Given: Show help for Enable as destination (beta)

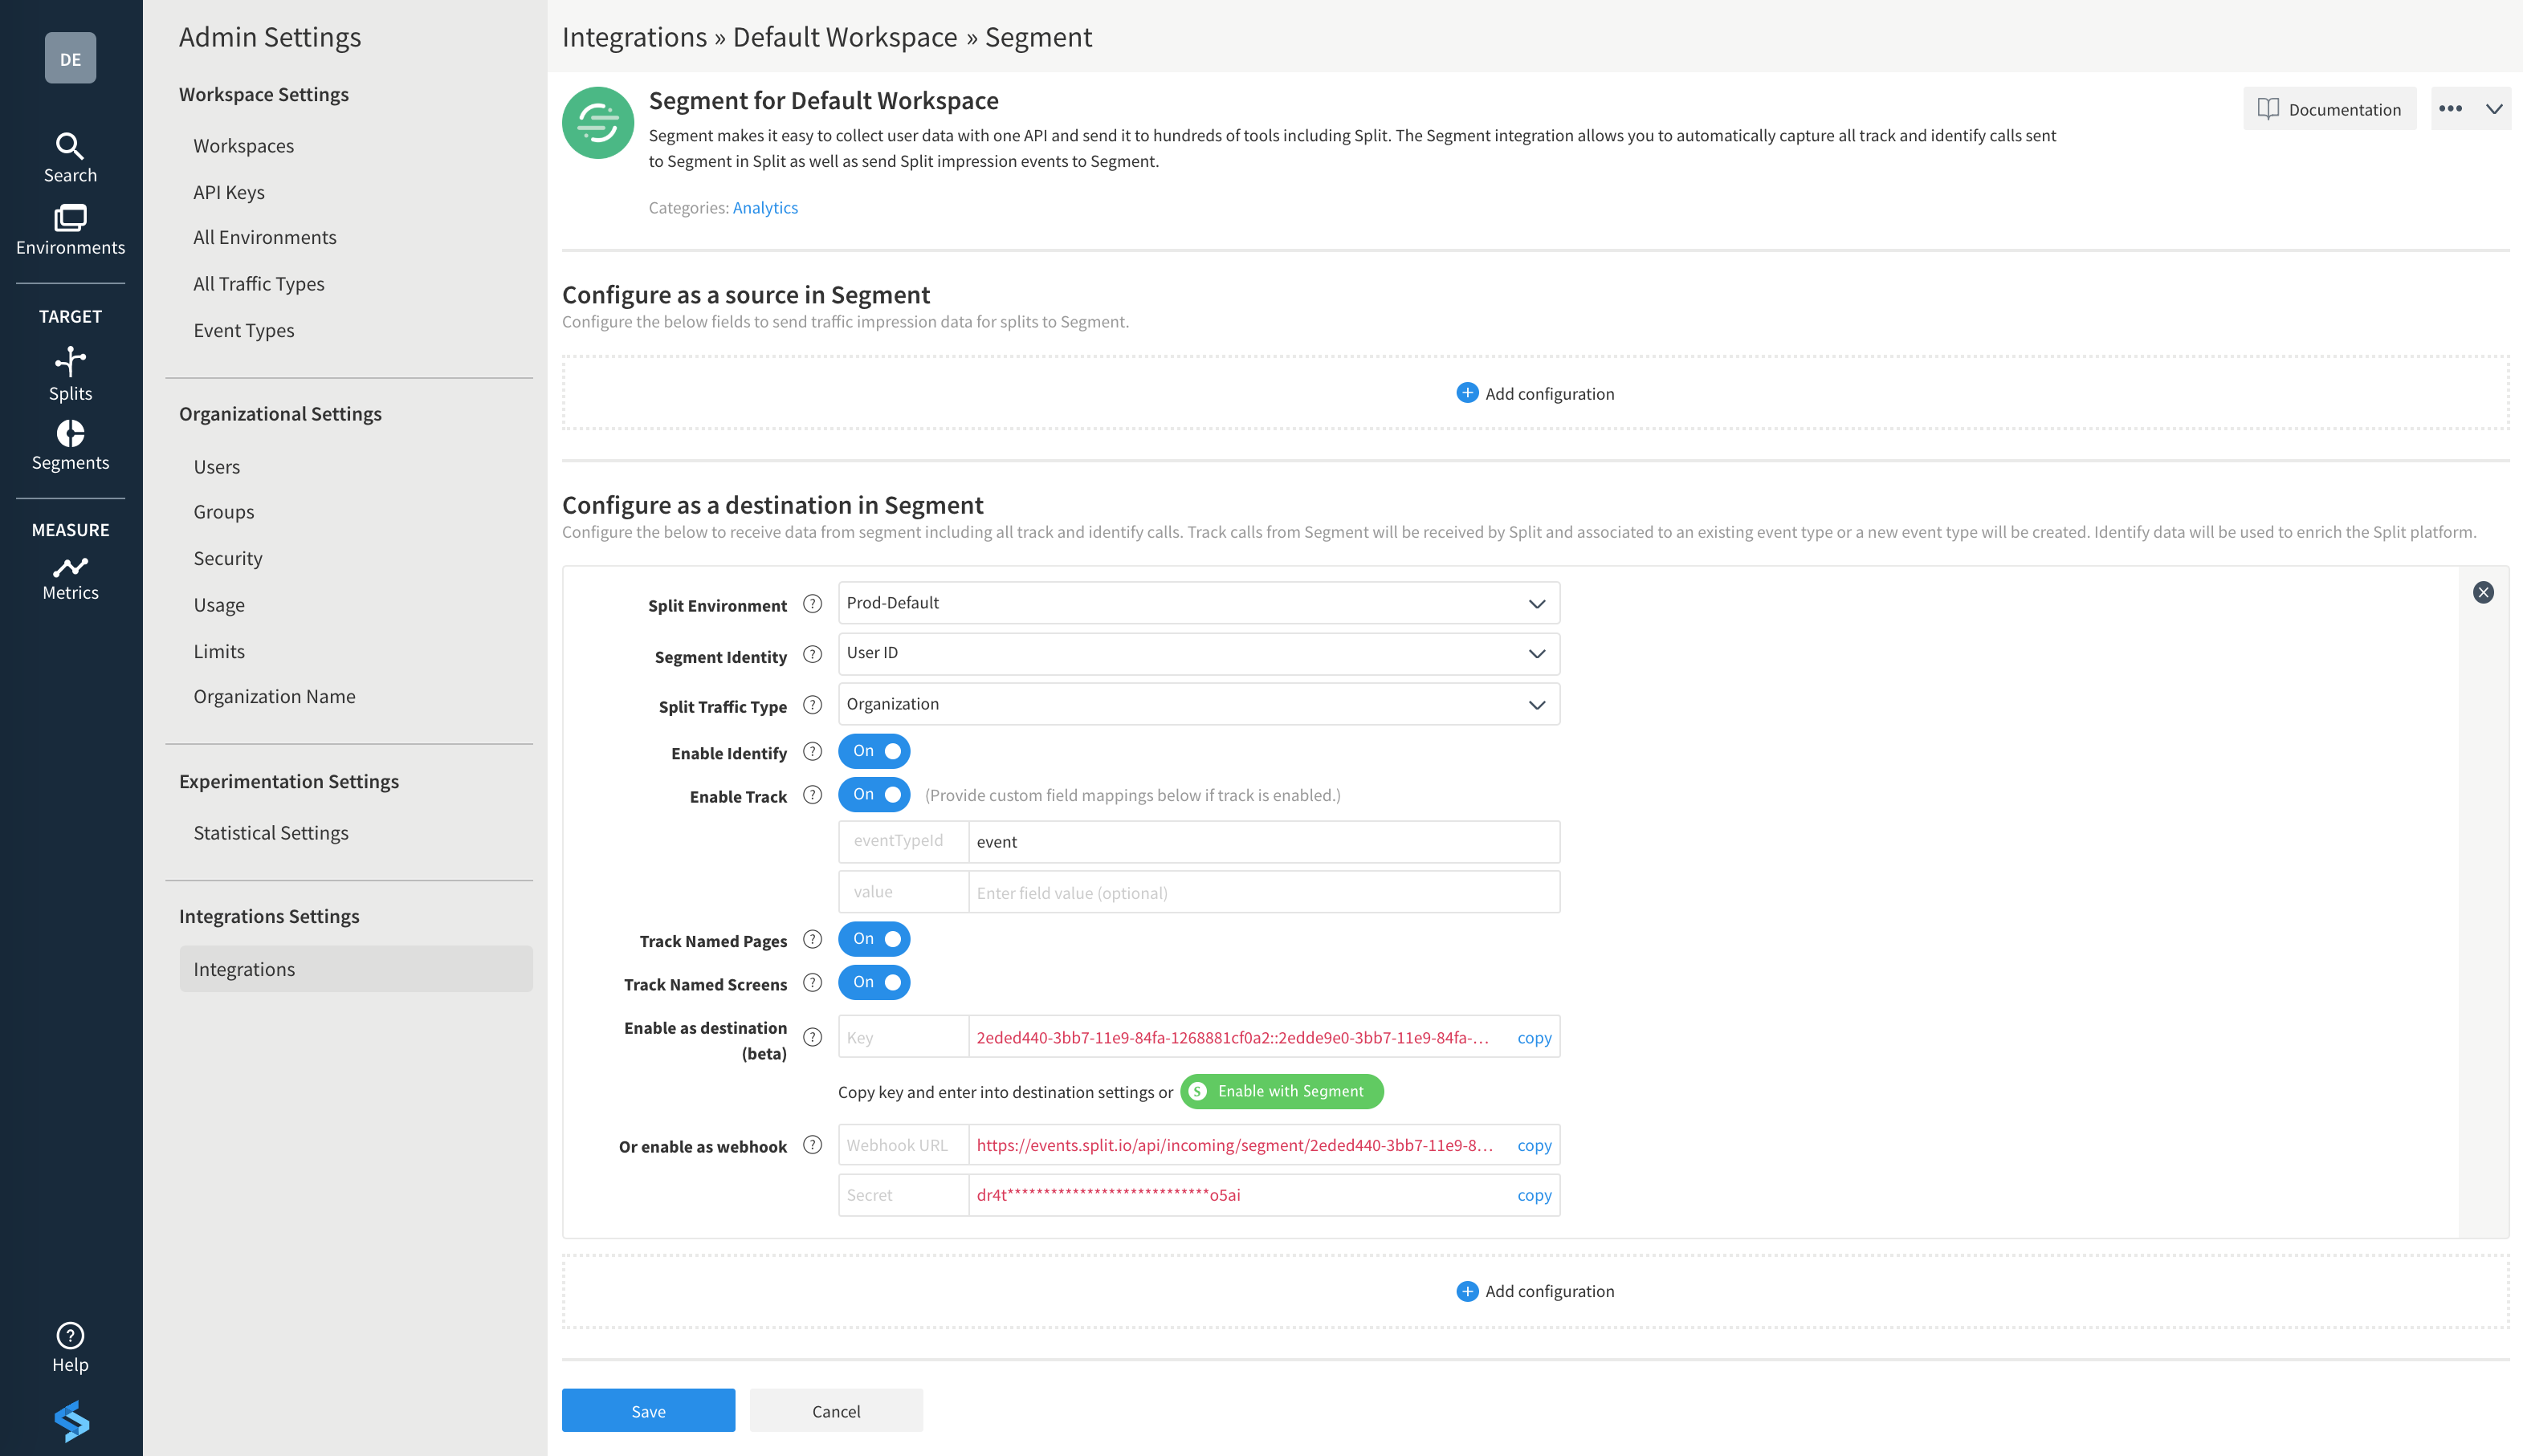Looking at the screenshot, I should pos(813,1038).
